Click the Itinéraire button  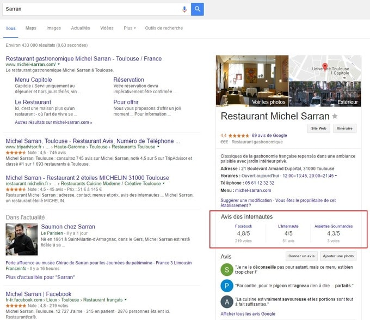[344, 128]
